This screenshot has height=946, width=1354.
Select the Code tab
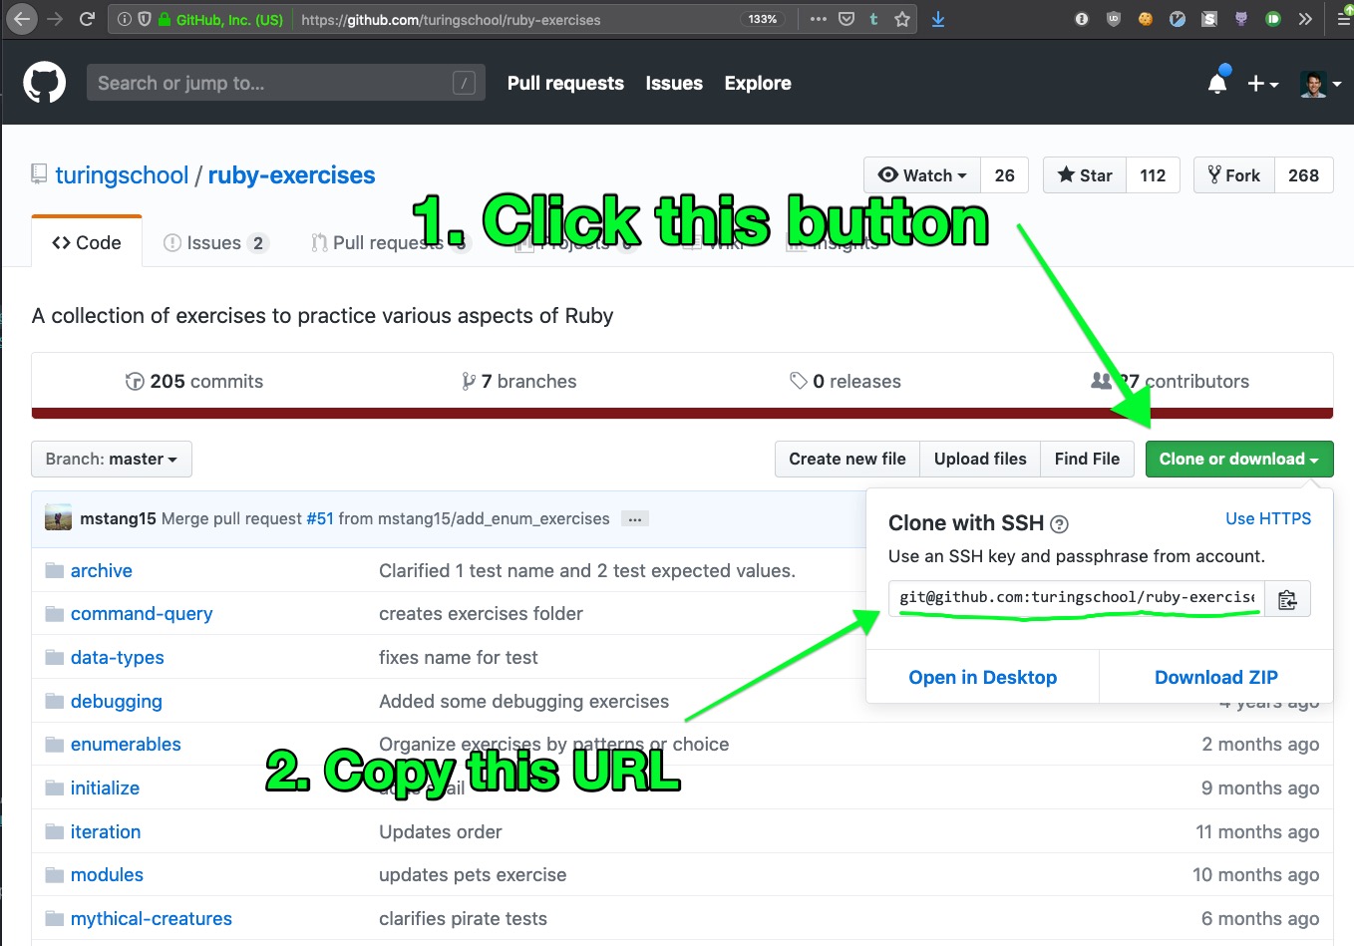tap(87, 242)
